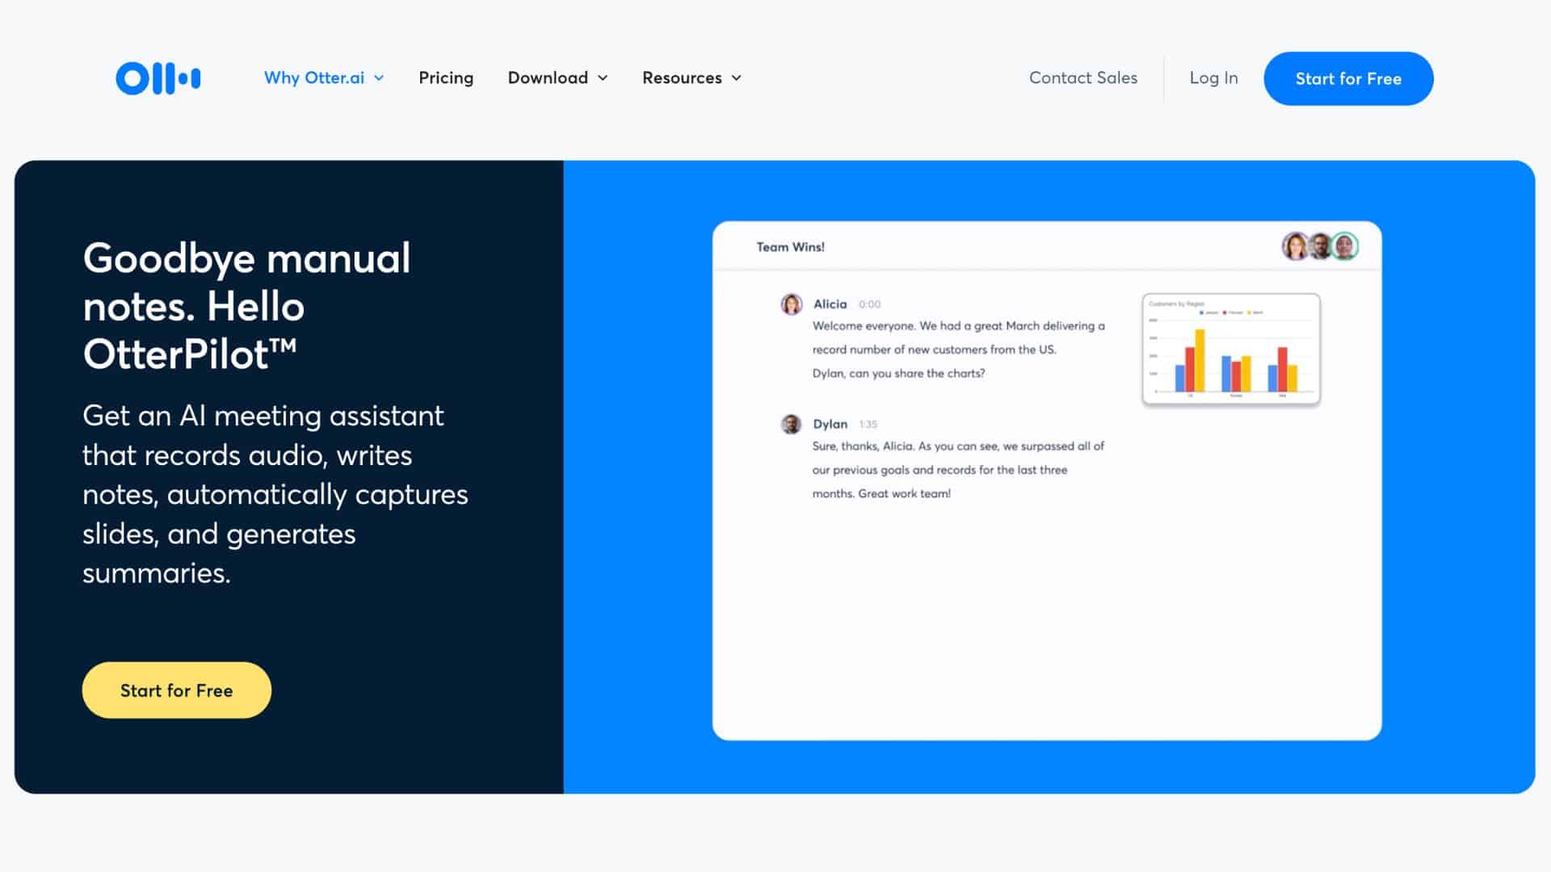1551x872 pixels.
Task: Click the speaker name Dylan
Action: coord(830,424)
